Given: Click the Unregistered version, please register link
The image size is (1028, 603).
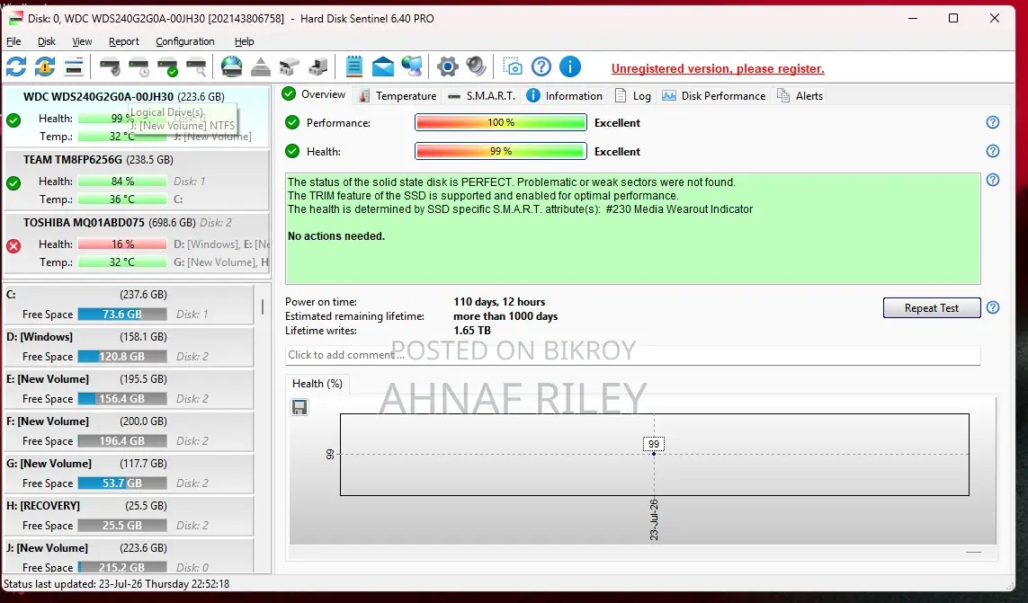Looking at the screenshot, I should click(718, 69).
